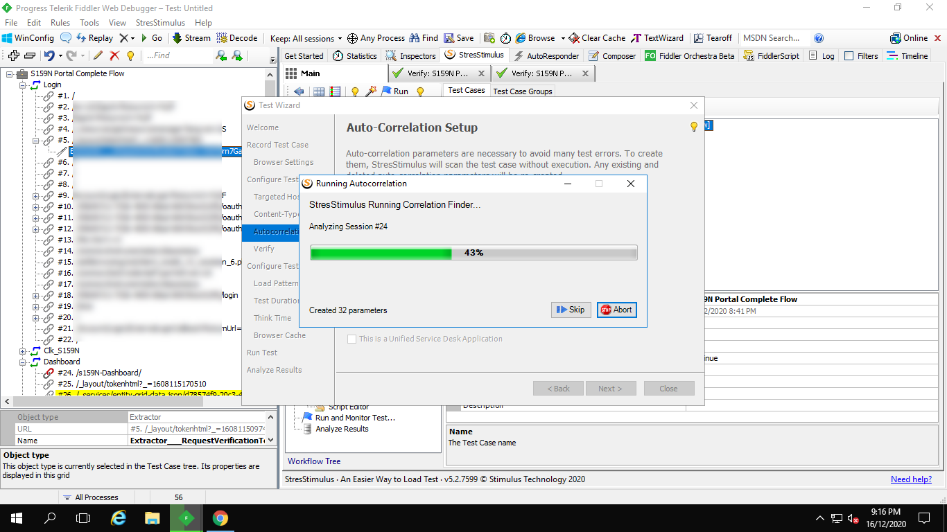This screenshot has width=947, height=532.
Task: Click the pencil edit icon
Action: (x=98, y=55)
